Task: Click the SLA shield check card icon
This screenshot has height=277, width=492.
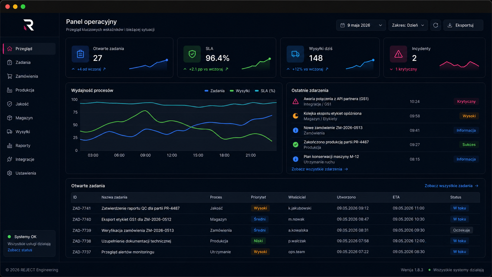Action: pos(192,54)
